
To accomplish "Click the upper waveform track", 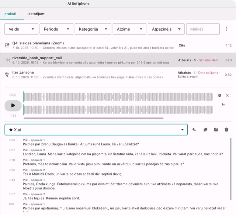I will click(118, 97).
